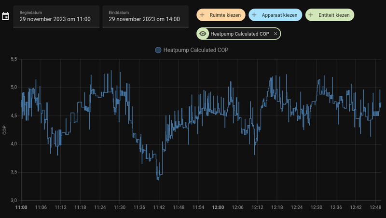Click the 4,0 y-axis value label
The width and height of the screenshot is (386, 218).
click(14, 144)
